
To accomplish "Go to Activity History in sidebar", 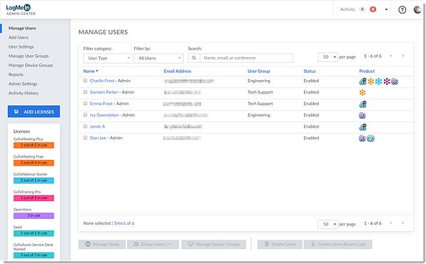I will (24, 93).
